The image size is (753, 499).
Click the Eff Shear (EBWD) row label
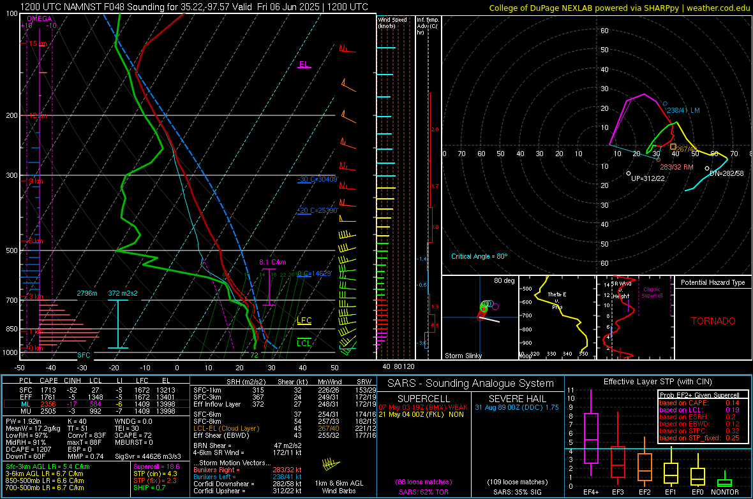pyautogui.click(x=221, y=436)
